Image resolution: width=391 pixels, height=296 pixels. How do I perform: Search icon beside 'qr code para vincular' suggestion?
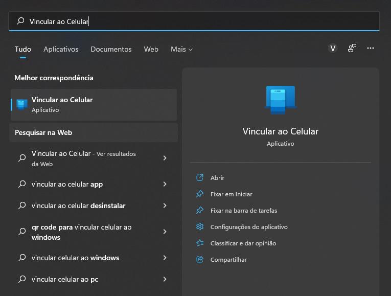[22, 232]
